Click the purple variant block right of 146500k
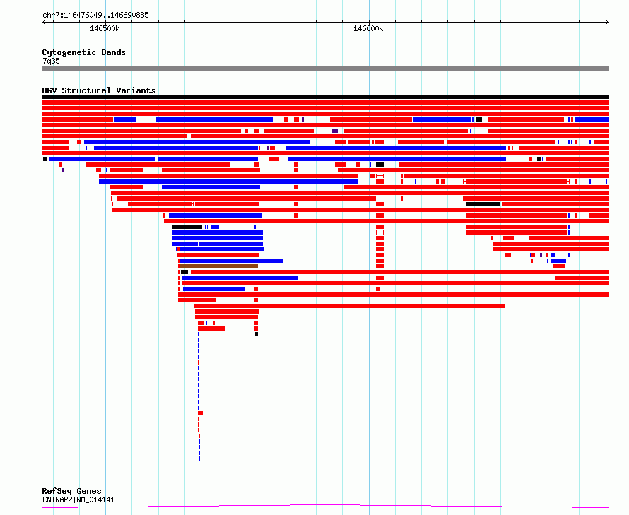This screenshot has height=515, width=629. [335, 131]
